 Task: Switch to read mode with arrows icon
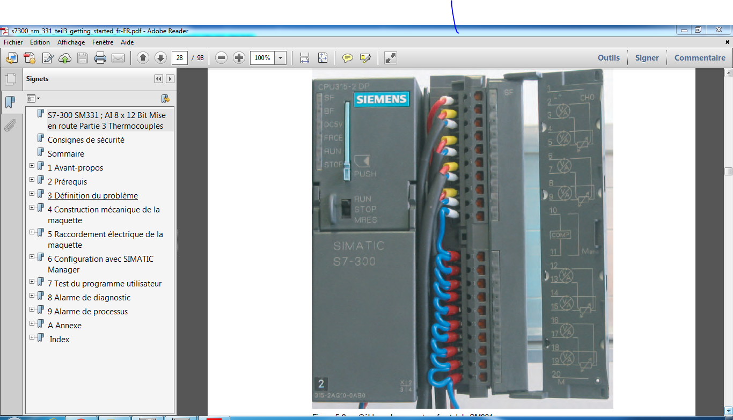click(391, 58)
